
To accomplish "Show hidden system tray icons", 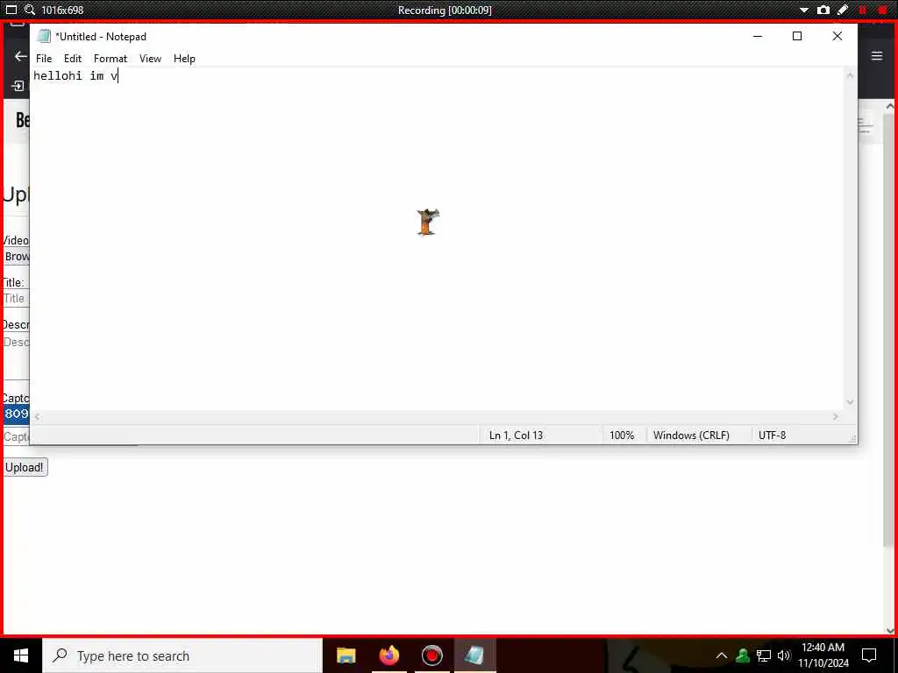I will pos(722,655).
